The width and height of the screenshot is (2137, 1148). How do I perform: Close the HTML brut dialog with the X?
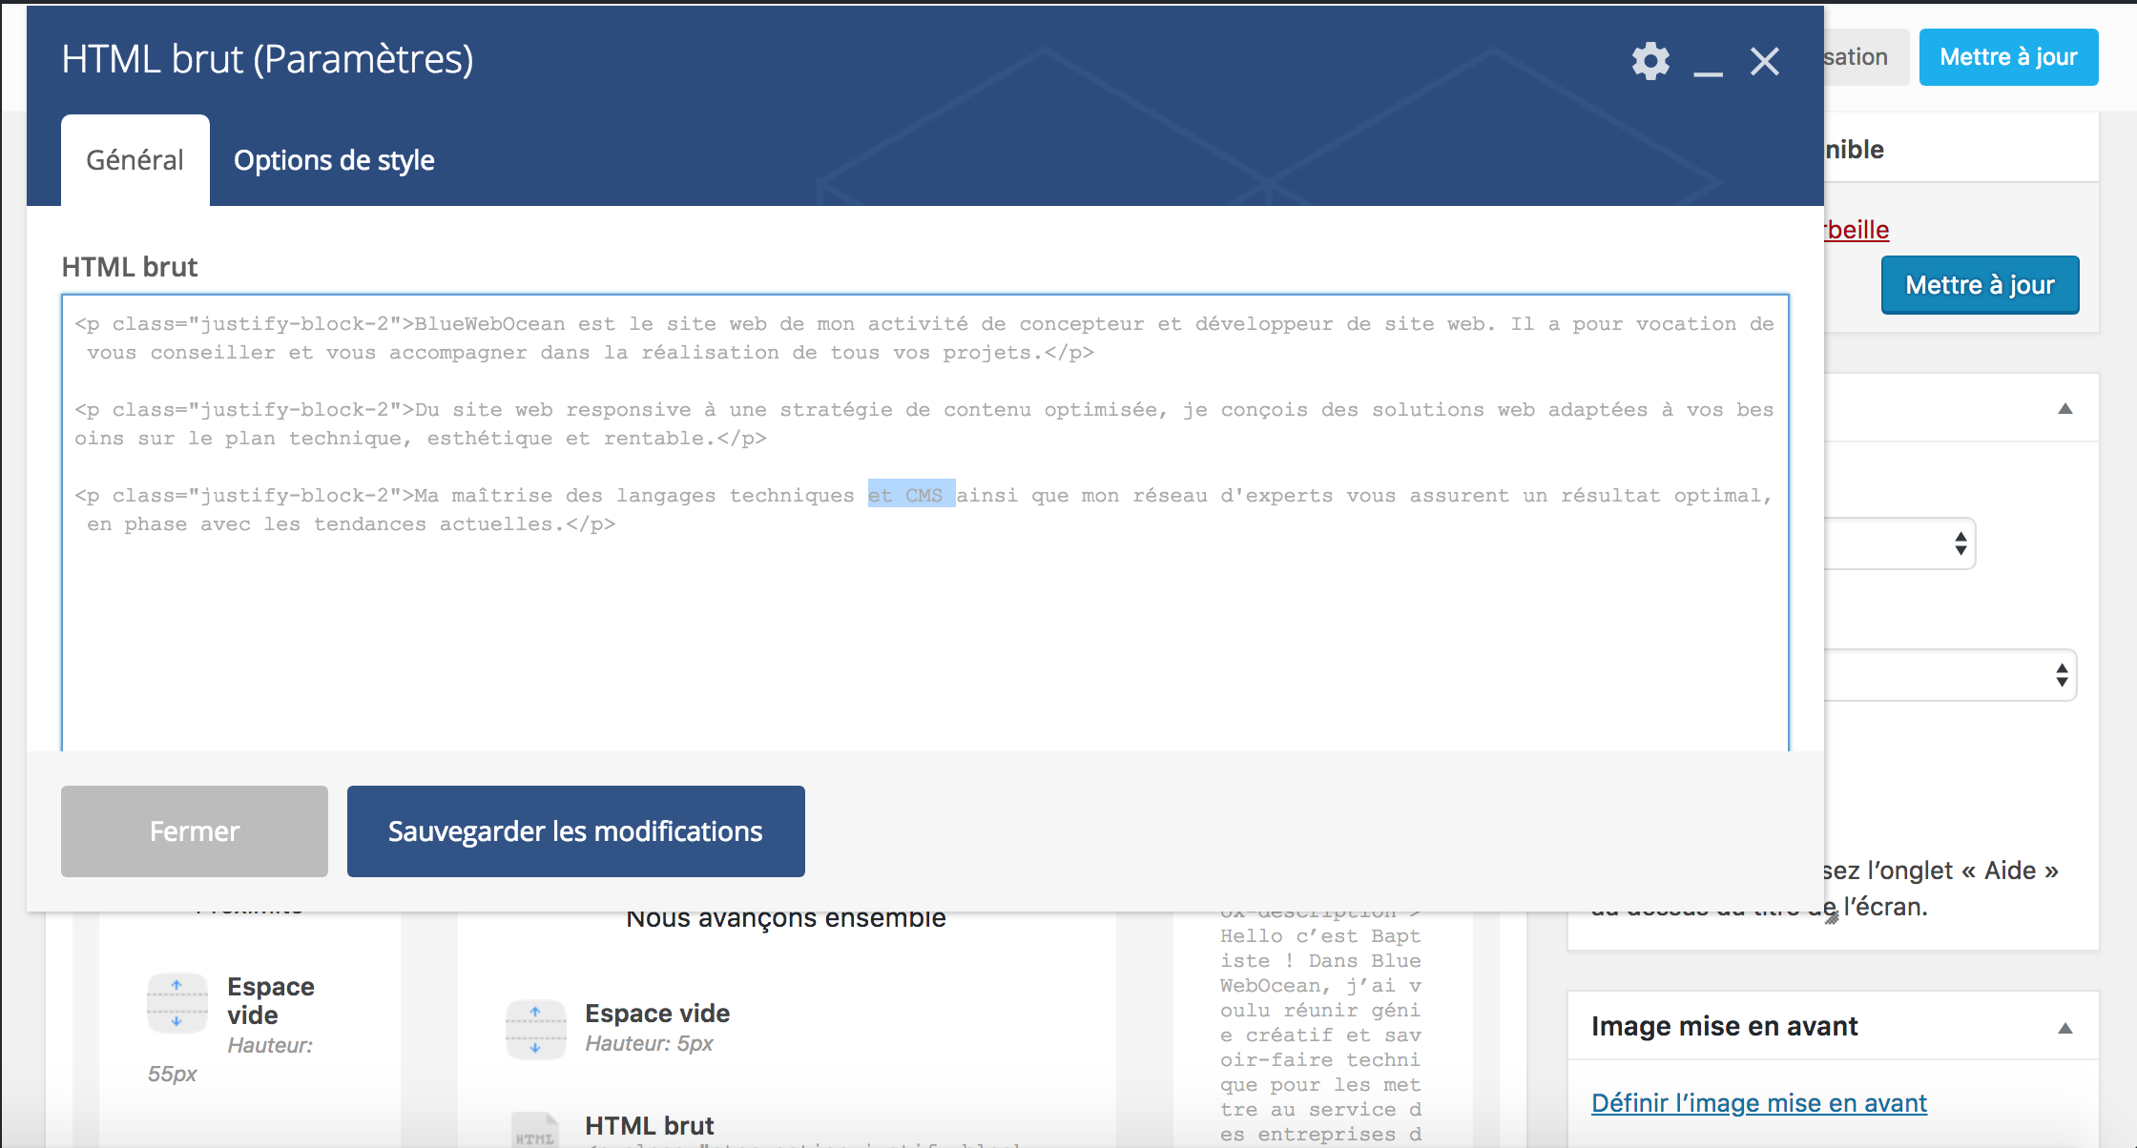[x=1765, y=61]
